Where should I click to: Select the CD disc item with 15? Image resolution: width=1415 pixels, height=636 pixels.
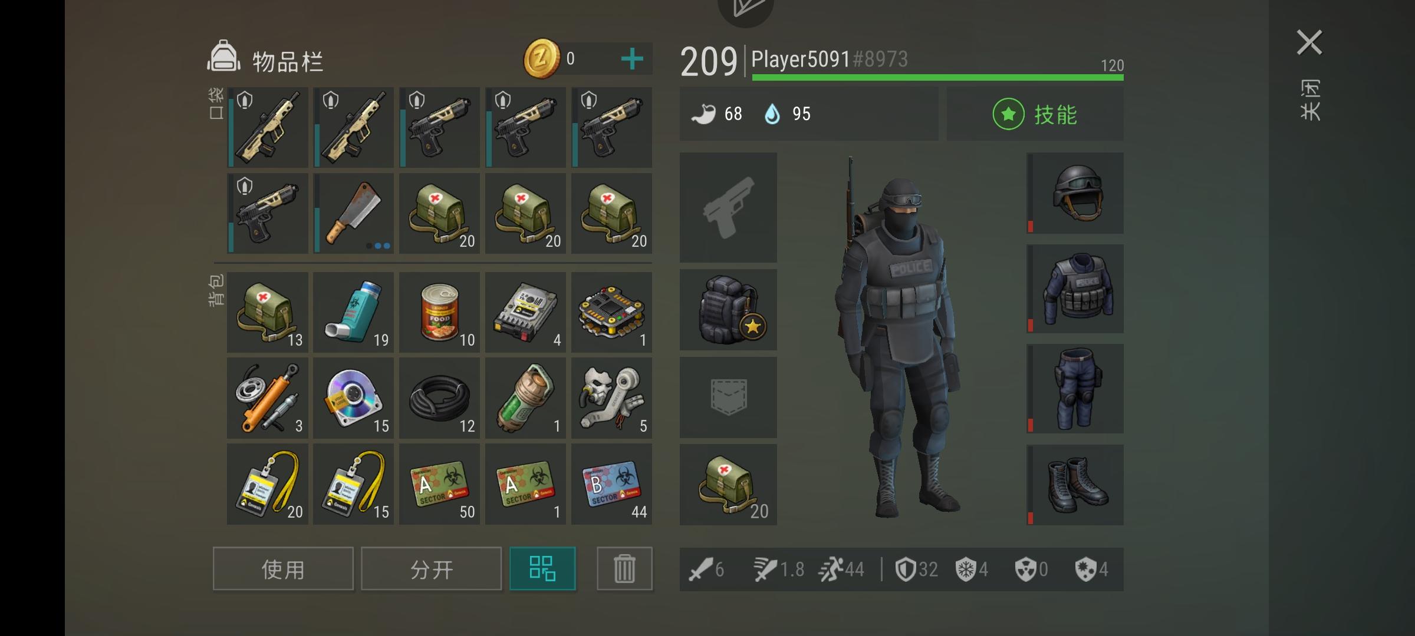coord(354,398)
